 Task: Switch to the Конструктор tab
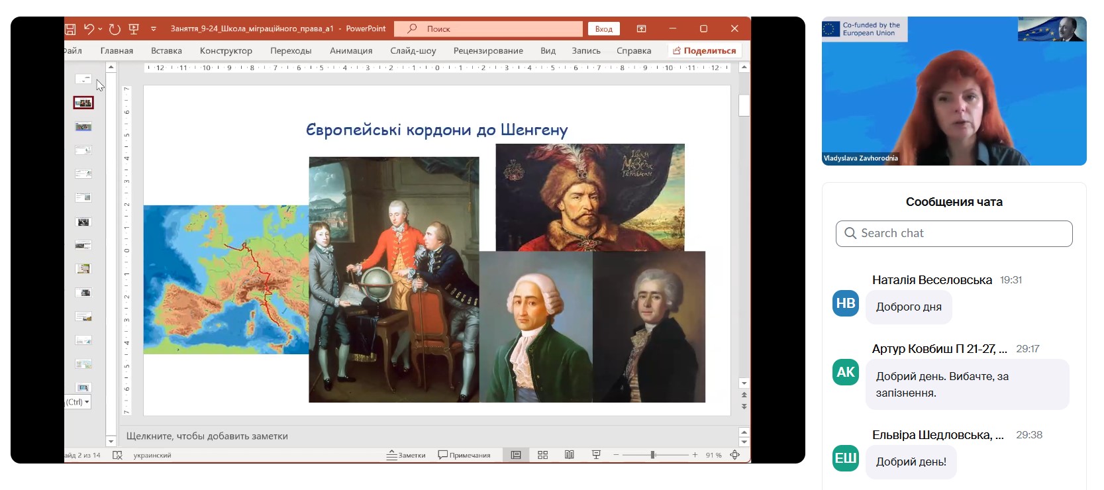point(226,50)
